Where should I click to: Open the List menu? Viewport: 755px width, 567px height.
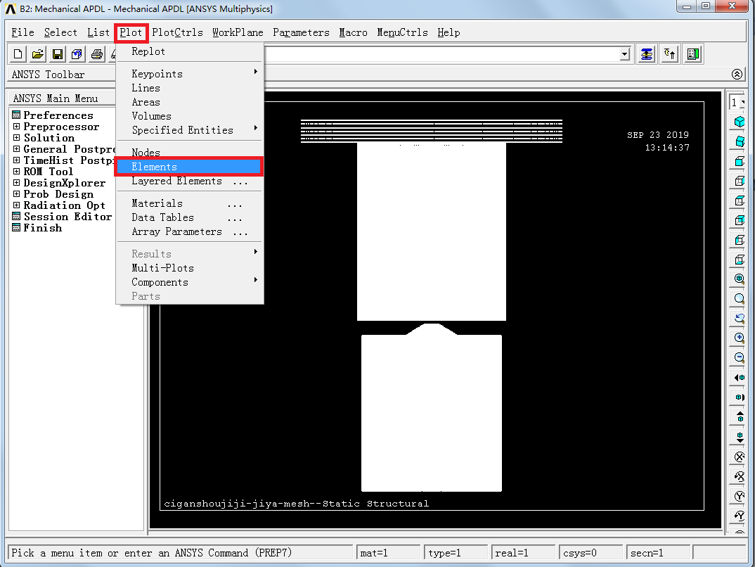[x=98, y=32]
